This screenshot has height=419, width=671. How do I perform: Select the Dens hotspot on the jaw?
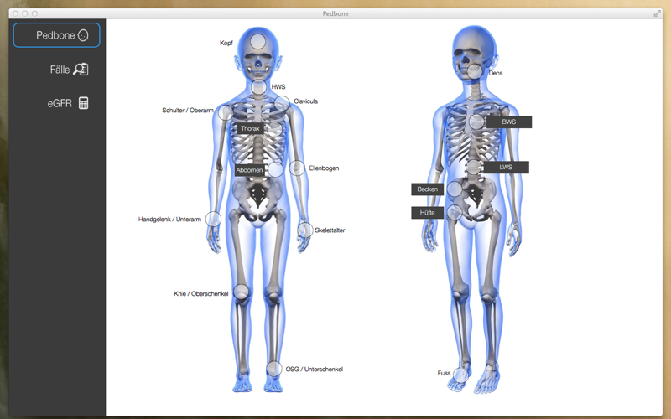point(474,71)
